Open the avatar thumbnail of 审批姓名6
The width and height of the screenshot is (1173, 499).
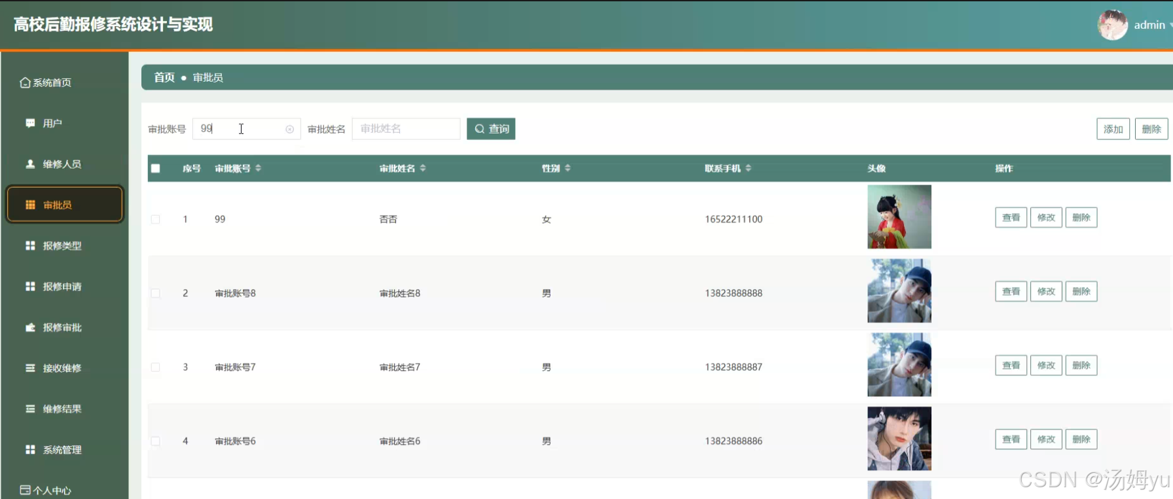(x=899, y=438)
